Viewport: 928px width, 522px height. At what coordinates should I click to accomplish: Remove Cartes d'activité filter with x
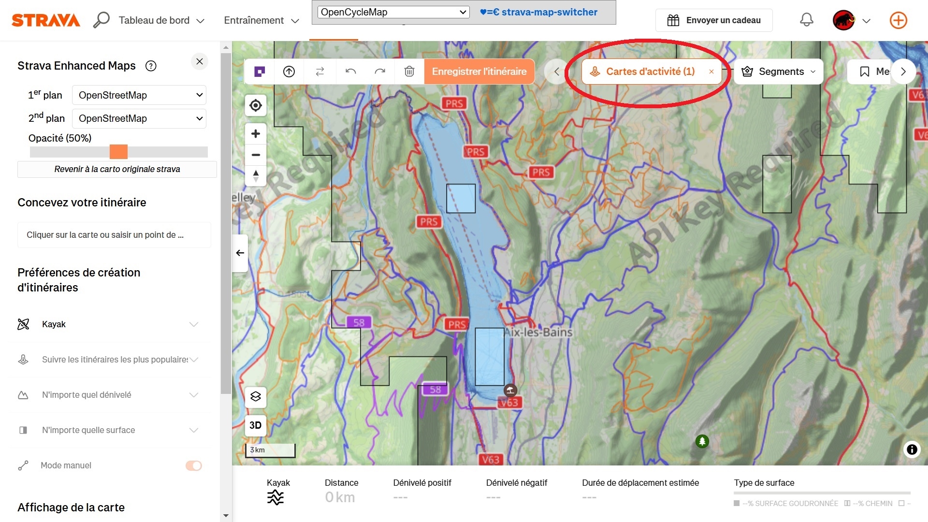click(711, 72)
